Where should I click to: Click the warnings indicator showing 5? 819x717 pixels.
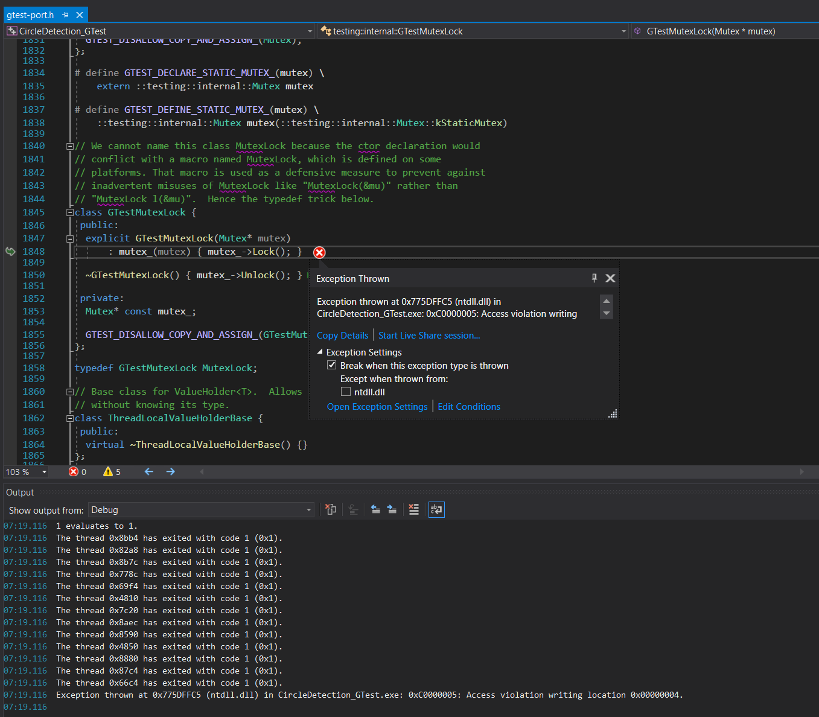click(x=112, y=471)
